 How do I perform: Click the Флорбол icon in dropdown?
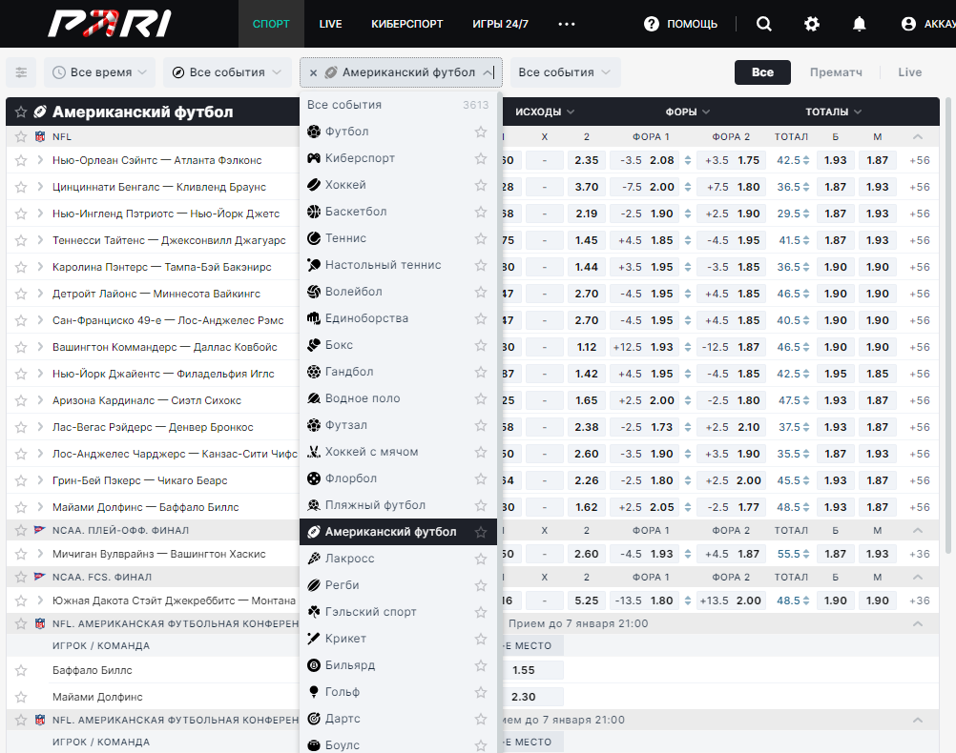(313, 478)
